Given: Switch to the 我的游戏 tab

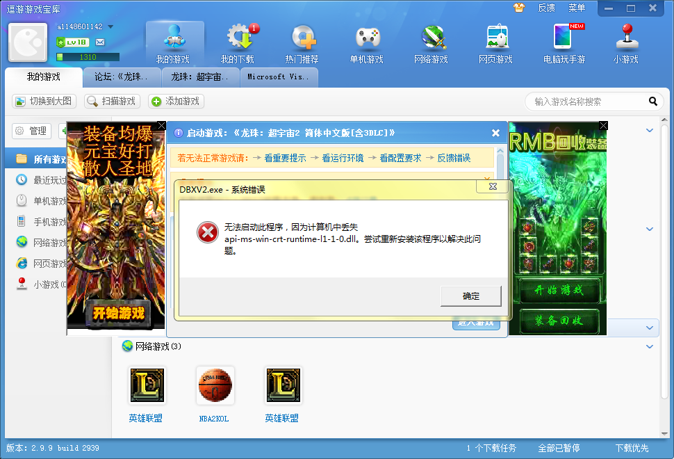Looking at the screenshot, I should pyautogui.click(x=43, y=77).
